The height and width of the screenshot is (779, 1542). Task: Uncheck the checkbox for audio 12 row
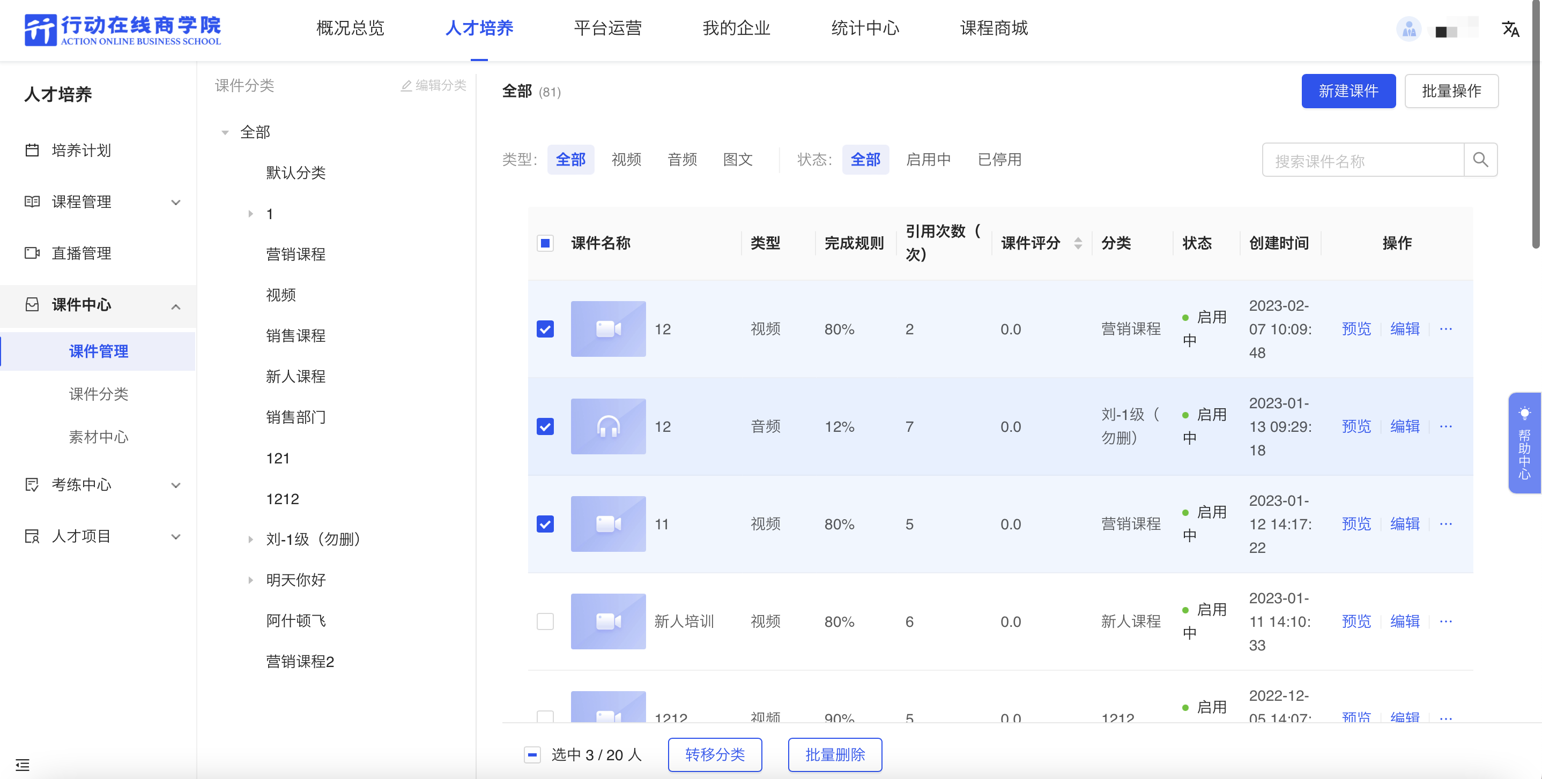(x=545, y=426)
